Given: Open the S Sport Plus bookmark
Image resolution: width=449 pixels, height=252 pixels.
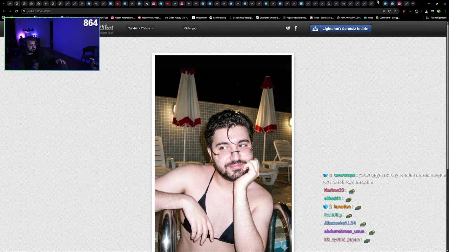Looking at the screenshot, I should 241,17.
